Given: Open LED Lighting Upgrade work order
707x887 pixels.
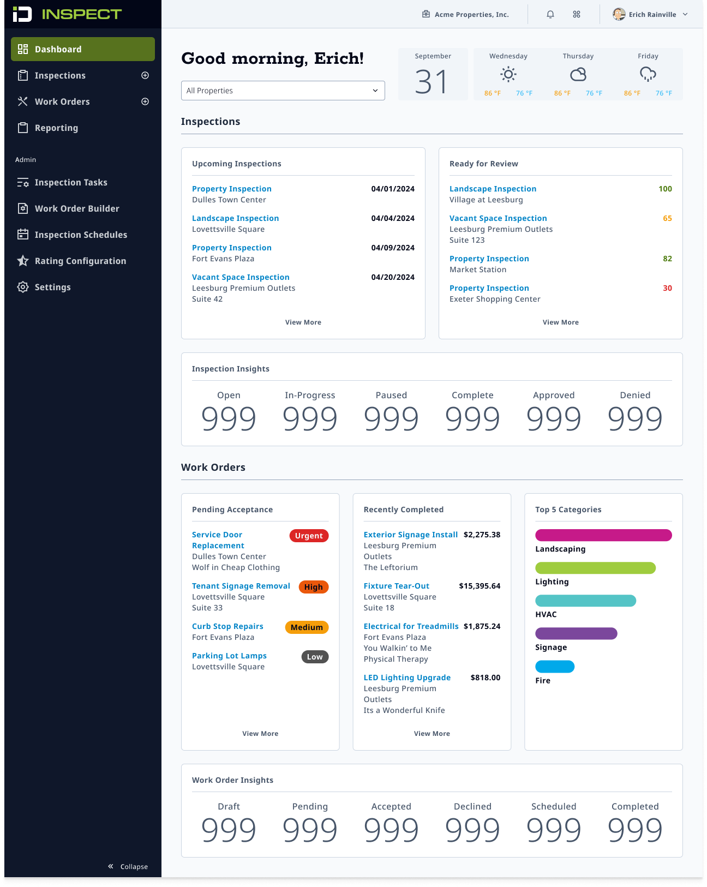Looking at the screenshot, I should (407, 678).
